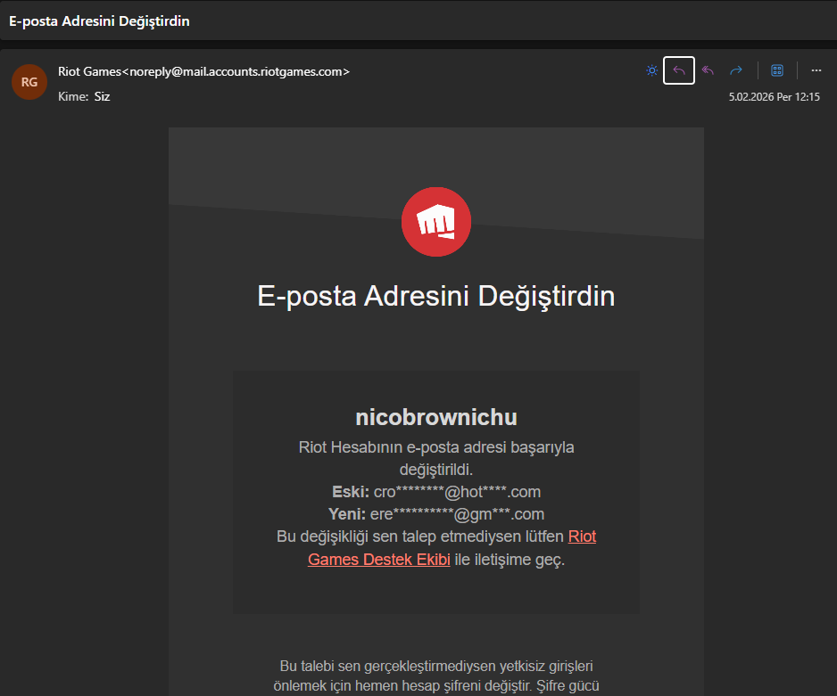Click the RG sender avatar
Image resolution: width=837 pixels, height=696 pixels.
pos(29,82)
